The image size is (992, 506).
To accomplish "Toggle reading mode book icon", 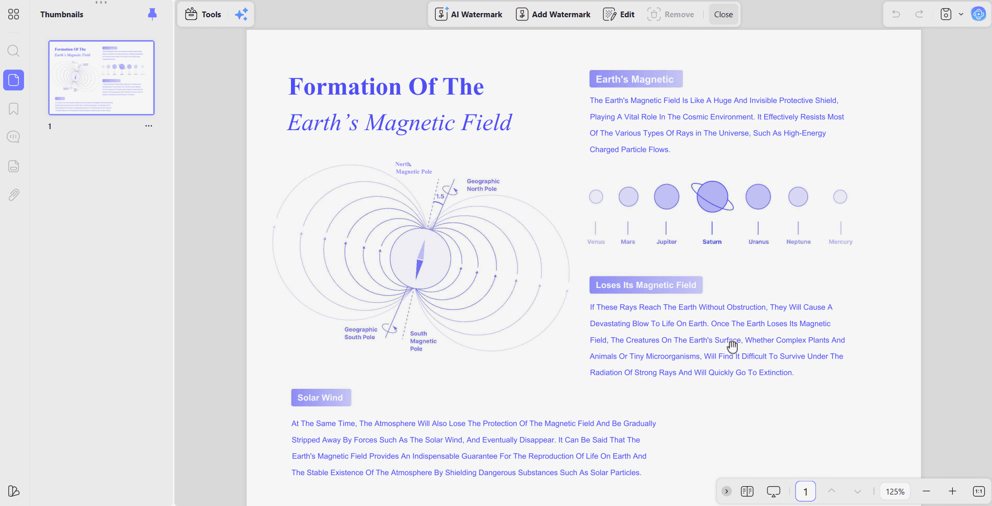I will click(747, 491).
